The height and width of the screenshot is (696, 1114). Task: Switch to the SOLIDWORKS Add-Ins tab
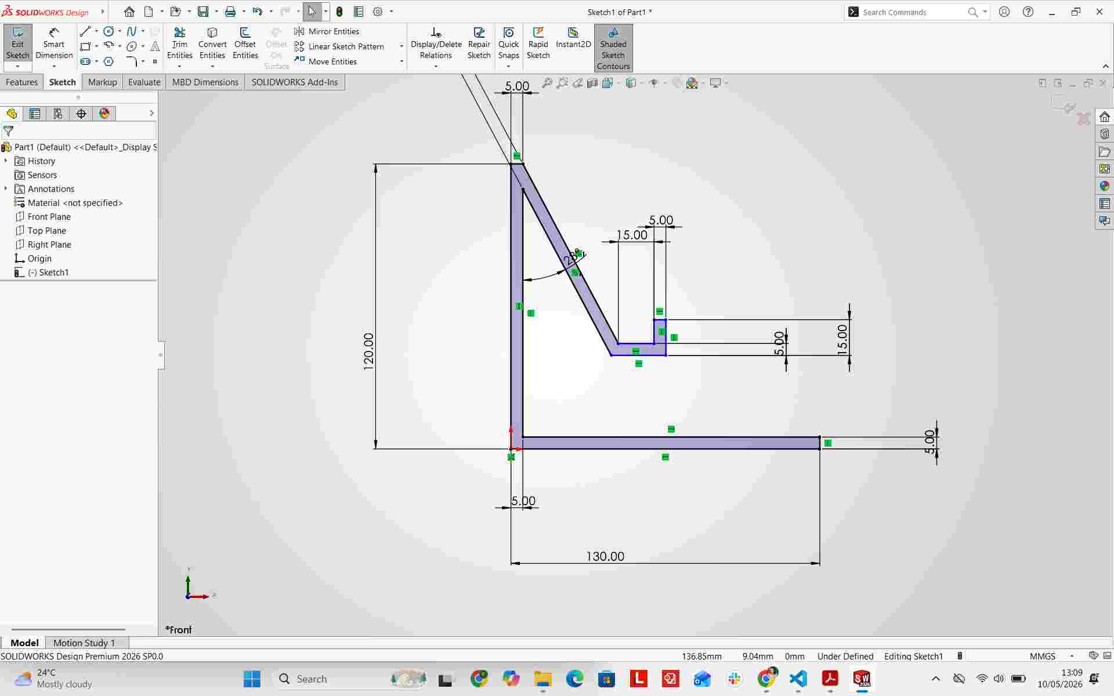(x=295, y=82)
